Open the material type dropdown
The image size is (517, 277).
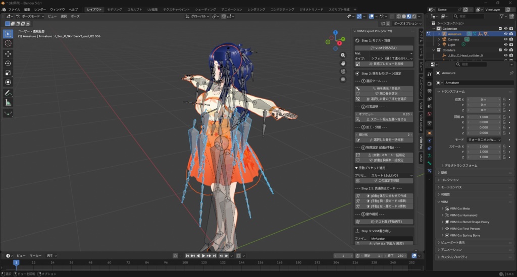click(391, 58)
